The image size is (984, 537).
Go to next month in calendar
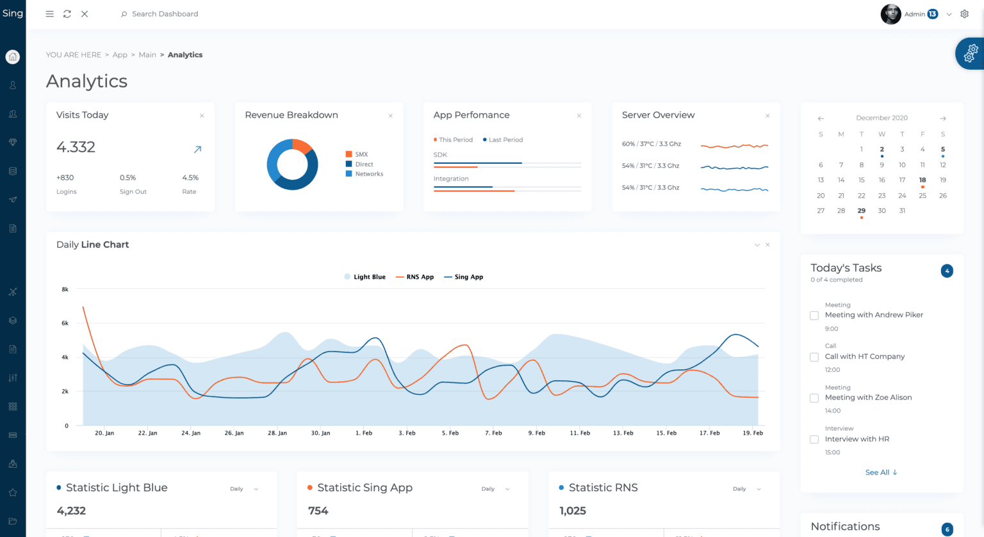(x=943, y=118)
